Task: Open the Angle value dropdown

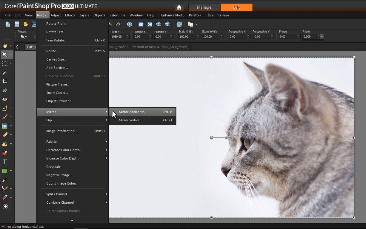Action: tap(322, 37)
